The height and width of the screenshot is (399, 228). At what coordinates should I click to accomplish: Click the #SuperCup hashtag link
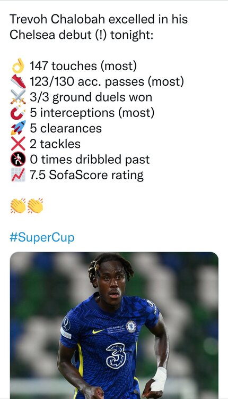tap(42, 237)
